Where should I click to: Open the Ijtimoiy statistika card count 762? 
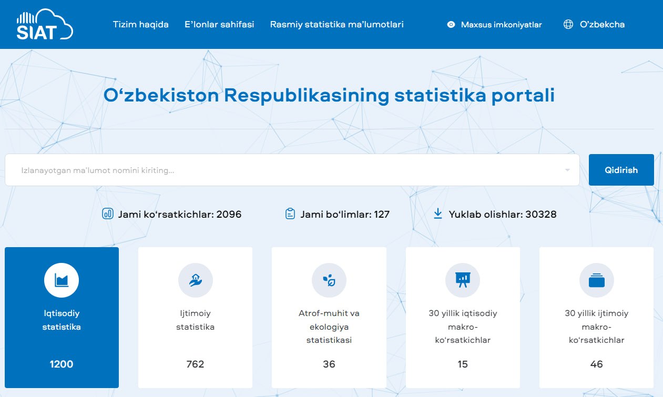[195, 364]
